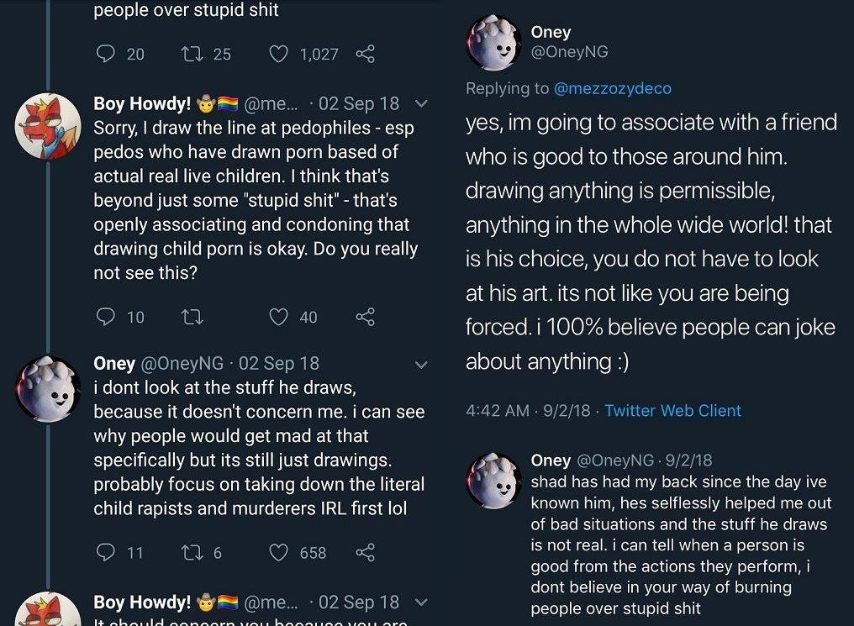
Task: Open the @OneyNG handle below the large Oney name
Action: tap(569, 52)
